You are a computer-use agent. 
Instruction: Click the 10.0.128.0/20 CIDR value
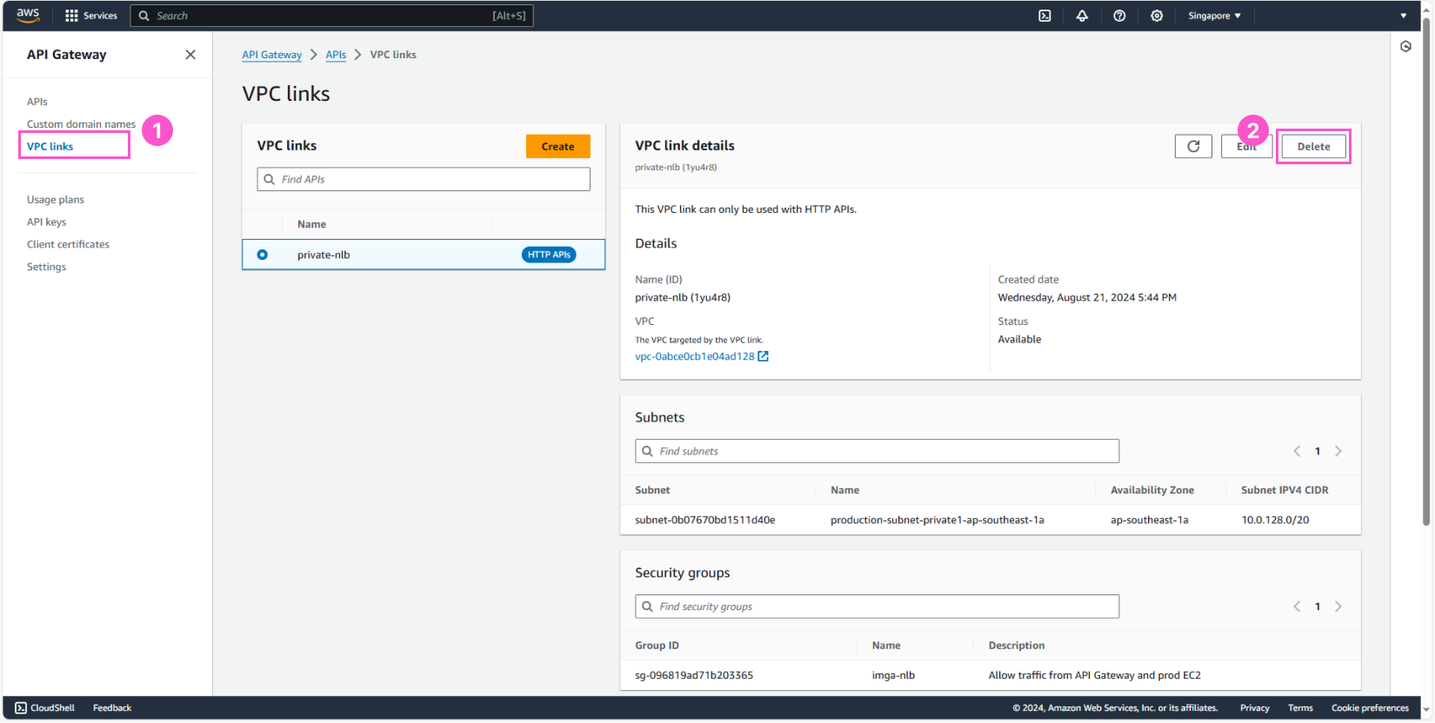tap(1275, 520)
